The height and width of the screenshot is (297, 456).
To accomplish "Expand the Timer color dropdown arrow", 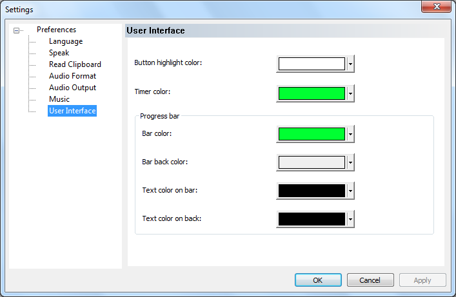I will tap(350, 93).
